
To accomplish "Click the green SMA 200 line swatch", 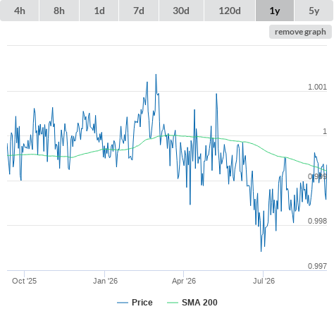I will (x=173, y=303).
